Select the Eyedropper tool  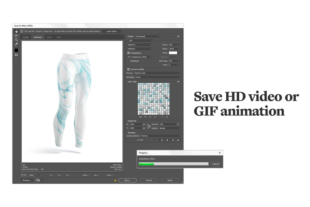16,44
